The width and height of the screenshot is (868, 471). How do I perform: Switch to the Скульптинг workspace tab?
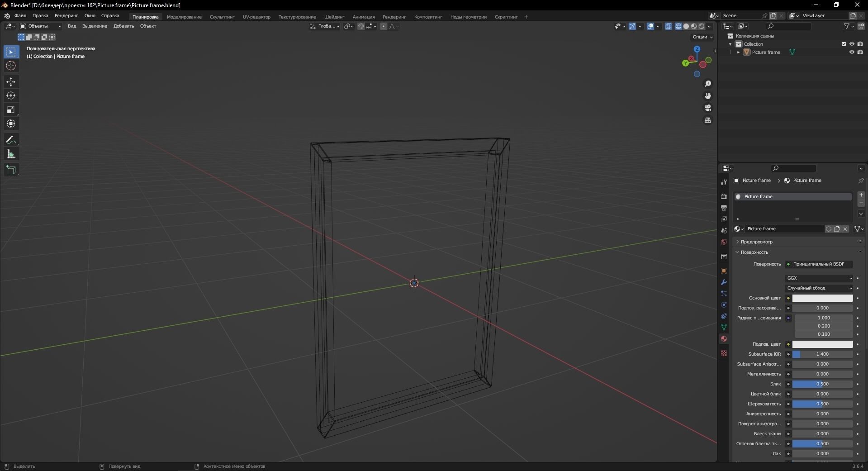(x=221, y=17)
